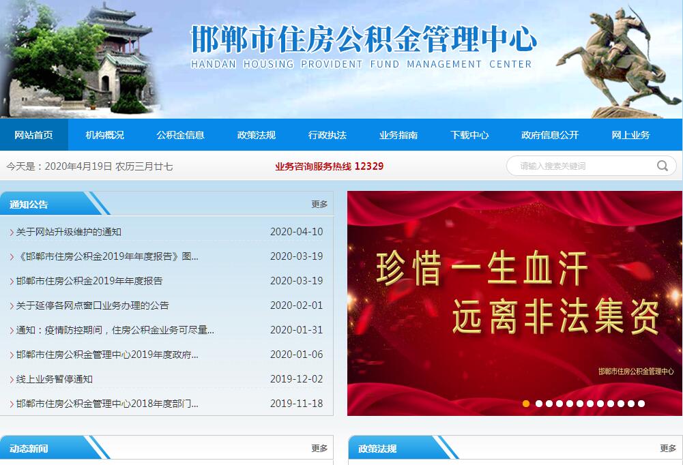Open the 机构概况 menu item
The image size is (683, 465).
pos(104,135)
